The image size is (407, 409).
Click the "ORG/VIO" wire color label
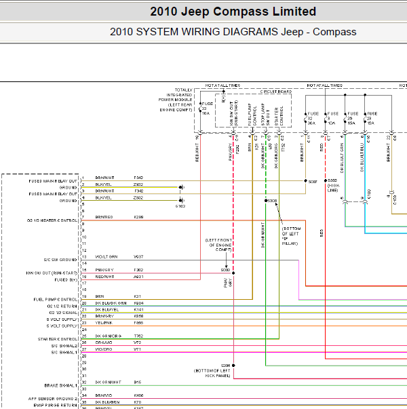[x=104, y=343]
